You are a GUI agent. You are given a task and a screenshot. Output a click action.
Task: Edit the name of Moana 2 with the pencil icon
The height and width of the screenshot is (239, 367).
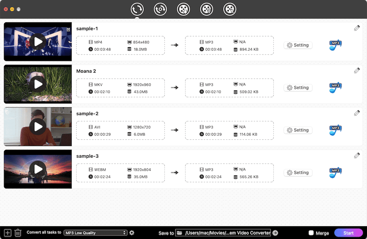click(x=357, y=71)
